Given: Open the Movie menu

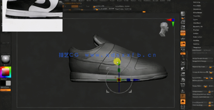Looking at the screenshot, I should (89, 1).
